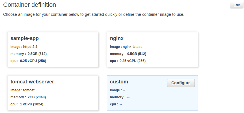The width and height of the screenshot is (244, 113).
Task: Click tomcat-webserver memory 2GB (2048) text
Action: [x=28, y=97]
